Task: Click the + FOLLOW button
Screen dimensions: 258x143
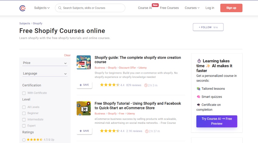Action: [208, 27]
